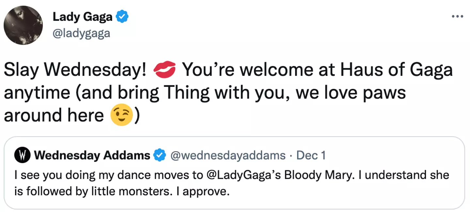
Task: Click the @LadyGaga mention in quoted tweet
Action: tap(242, 175)
